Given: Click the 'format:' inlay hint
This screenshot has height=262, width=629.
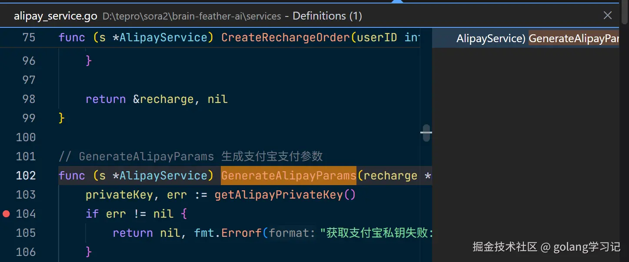Looking at the screenshot, I should point(292,233).
